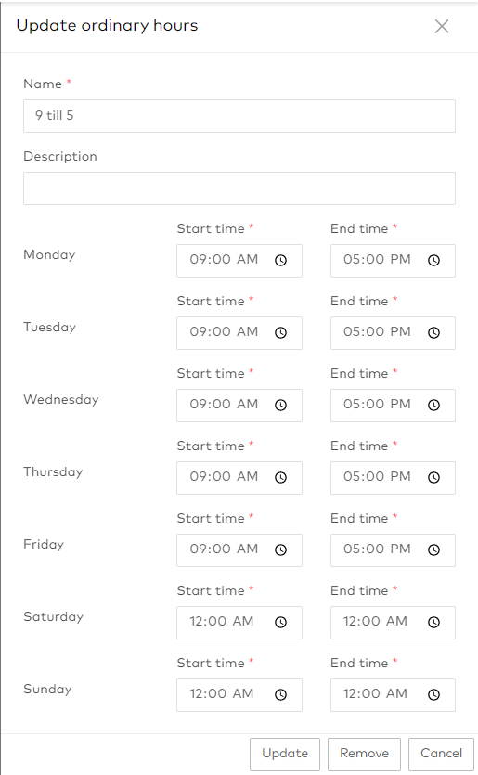The height and width of the screenshot is (775, 478).
Task: Click clock icon in Wednesday end time
Action: [434, 406]
